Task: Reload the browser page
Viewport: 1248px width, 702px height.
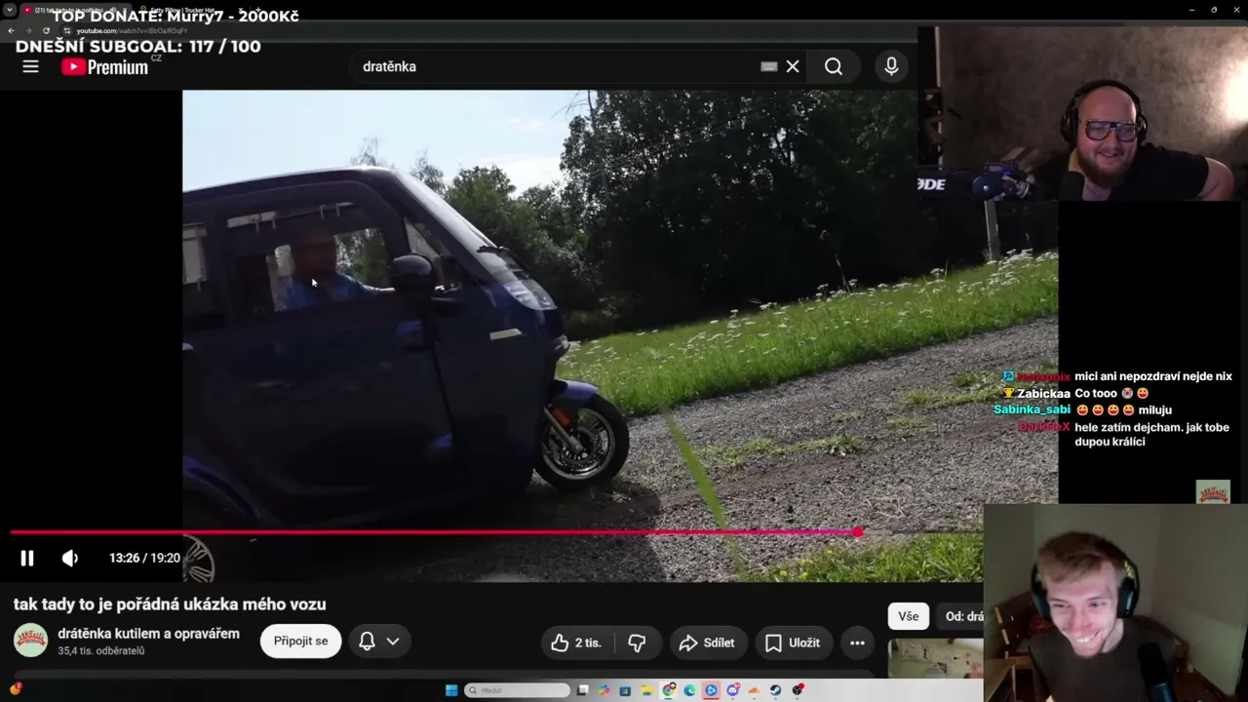Action: [x=46, y=30]
